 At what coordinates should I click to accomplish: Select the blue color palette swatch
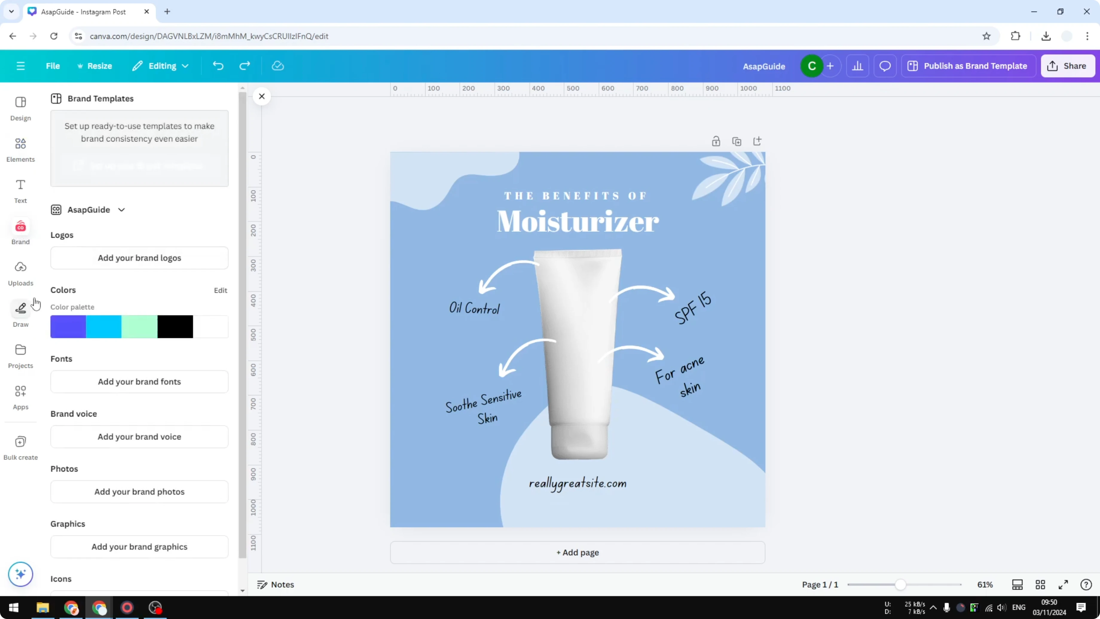point(68,326)
